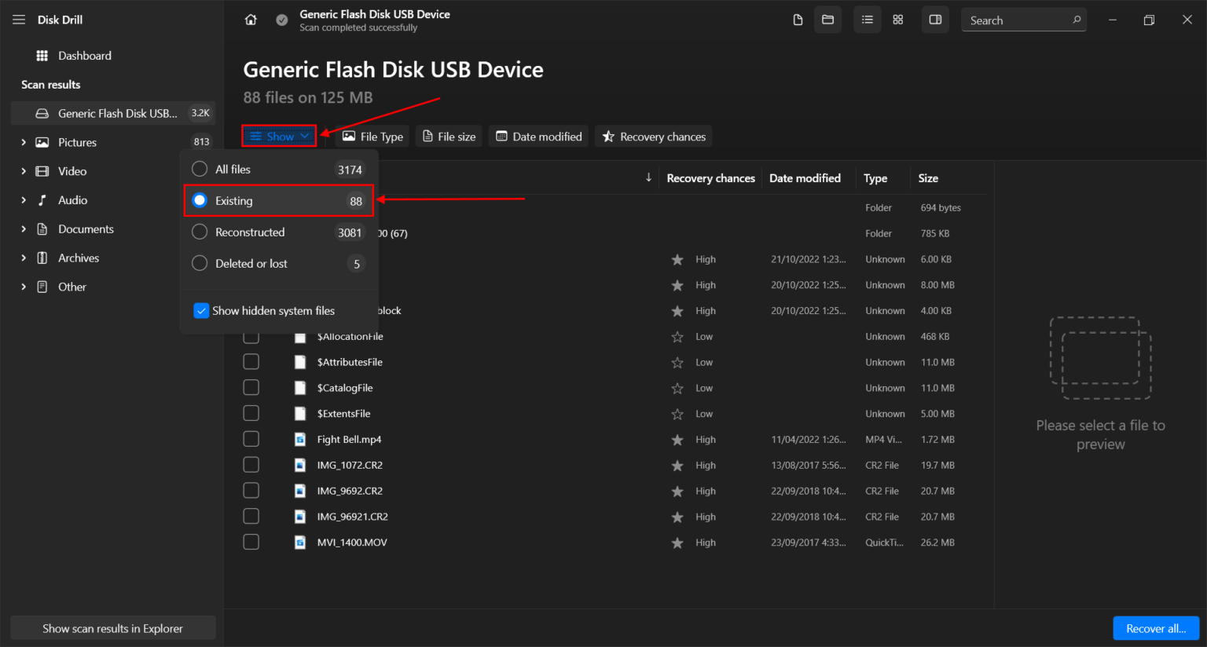Select the Existing files radio button
Screen dimensions: 1207x647
pyautogui.click(x=199, y=200)
